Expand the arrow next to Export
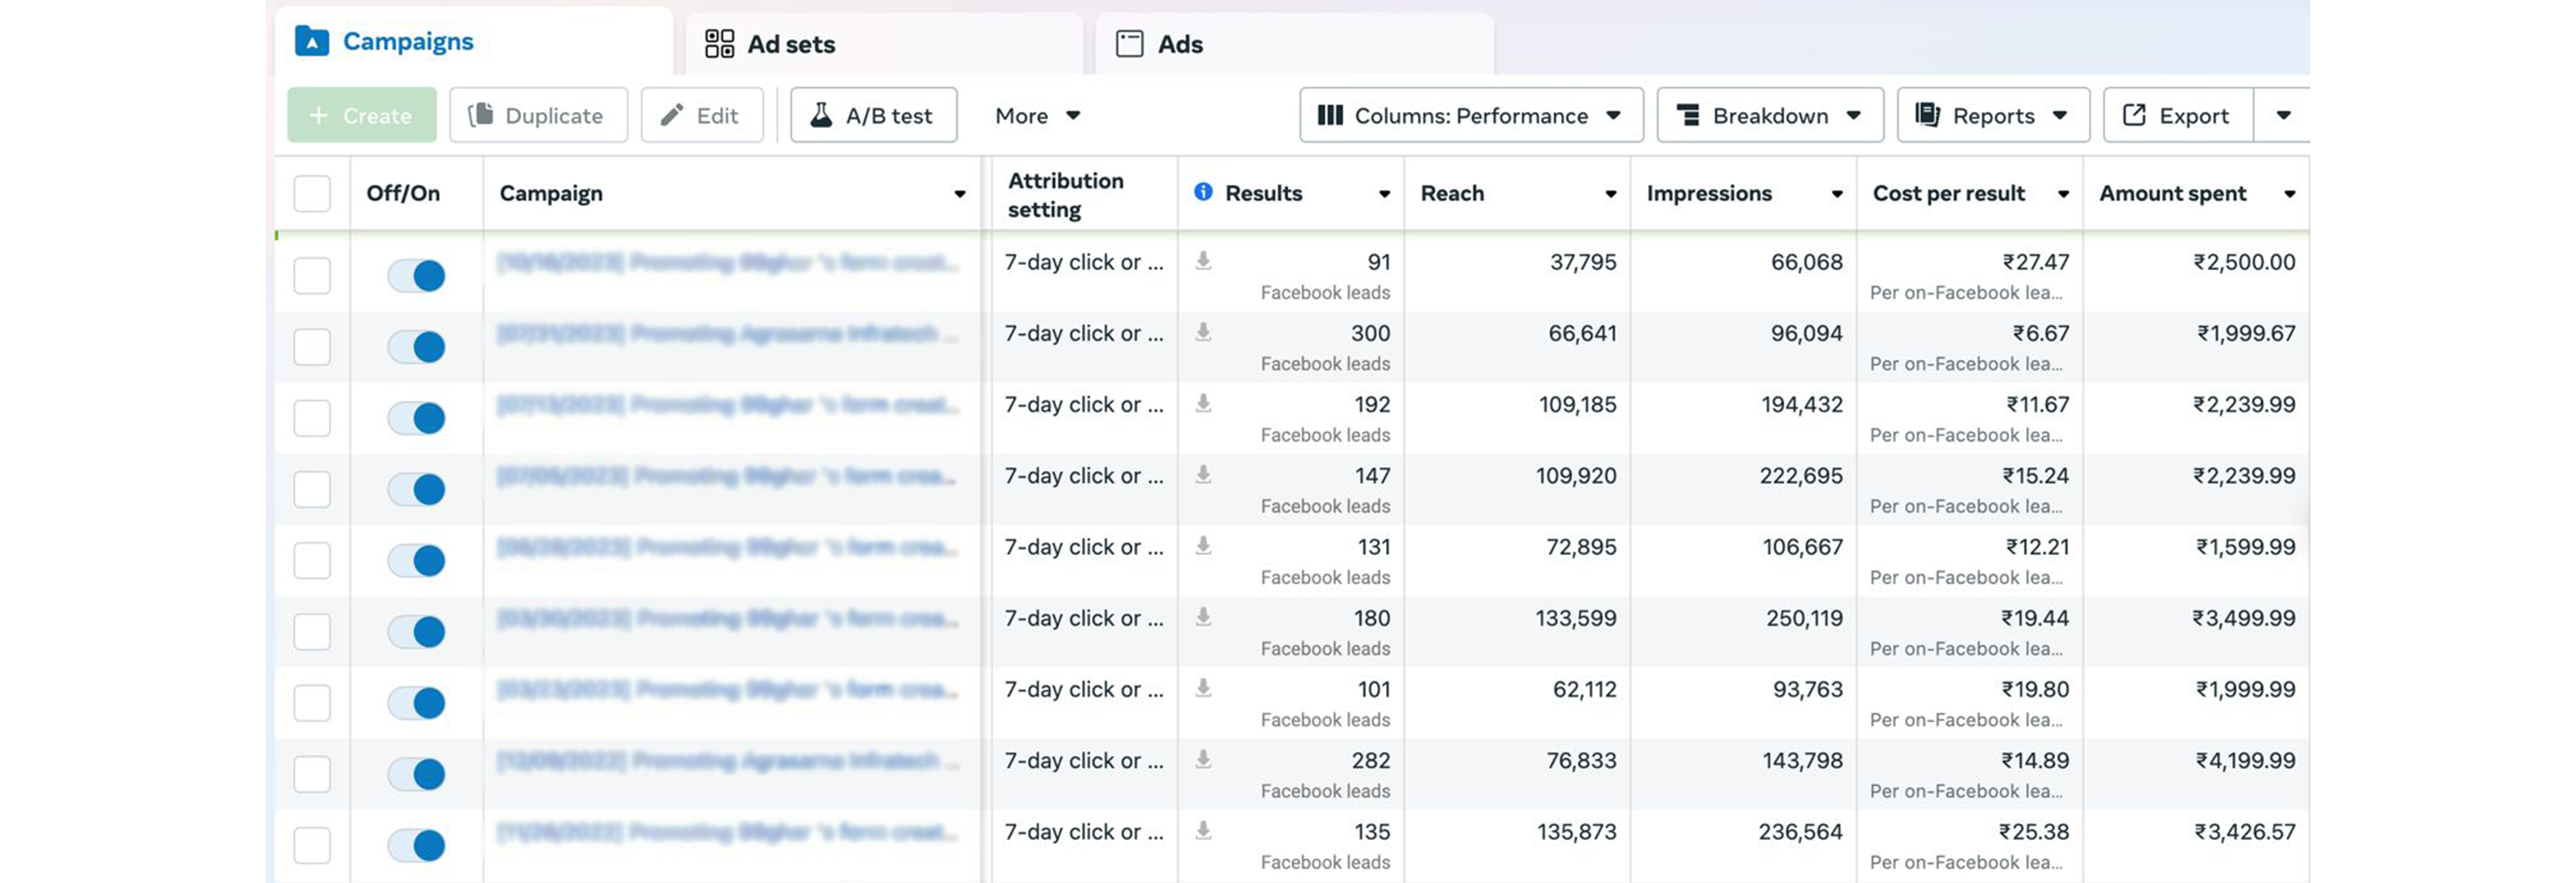The width and height of the screenshot is (2576, 883). [2283, 114]
